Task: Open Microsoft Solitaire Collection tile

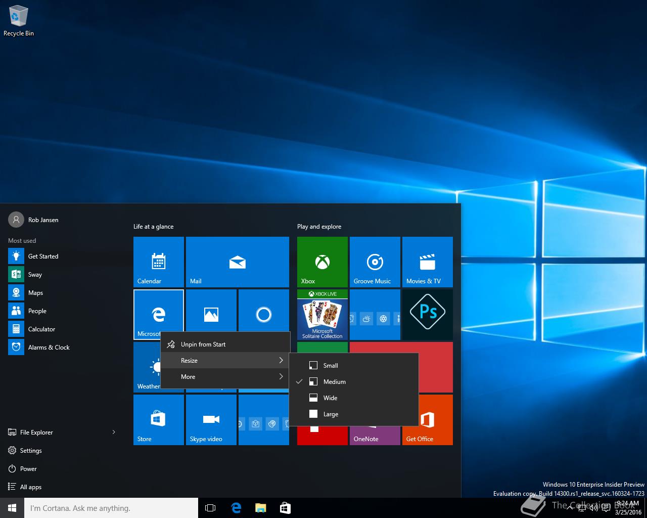Action: pyautogui.click(x=322, y=315)
